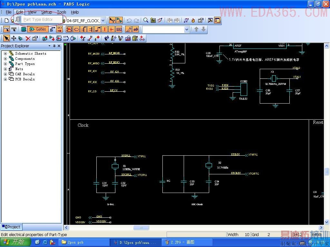330x247 pixels.
Task: Expand the Nets tree node
Action: [x=5, y=69]
